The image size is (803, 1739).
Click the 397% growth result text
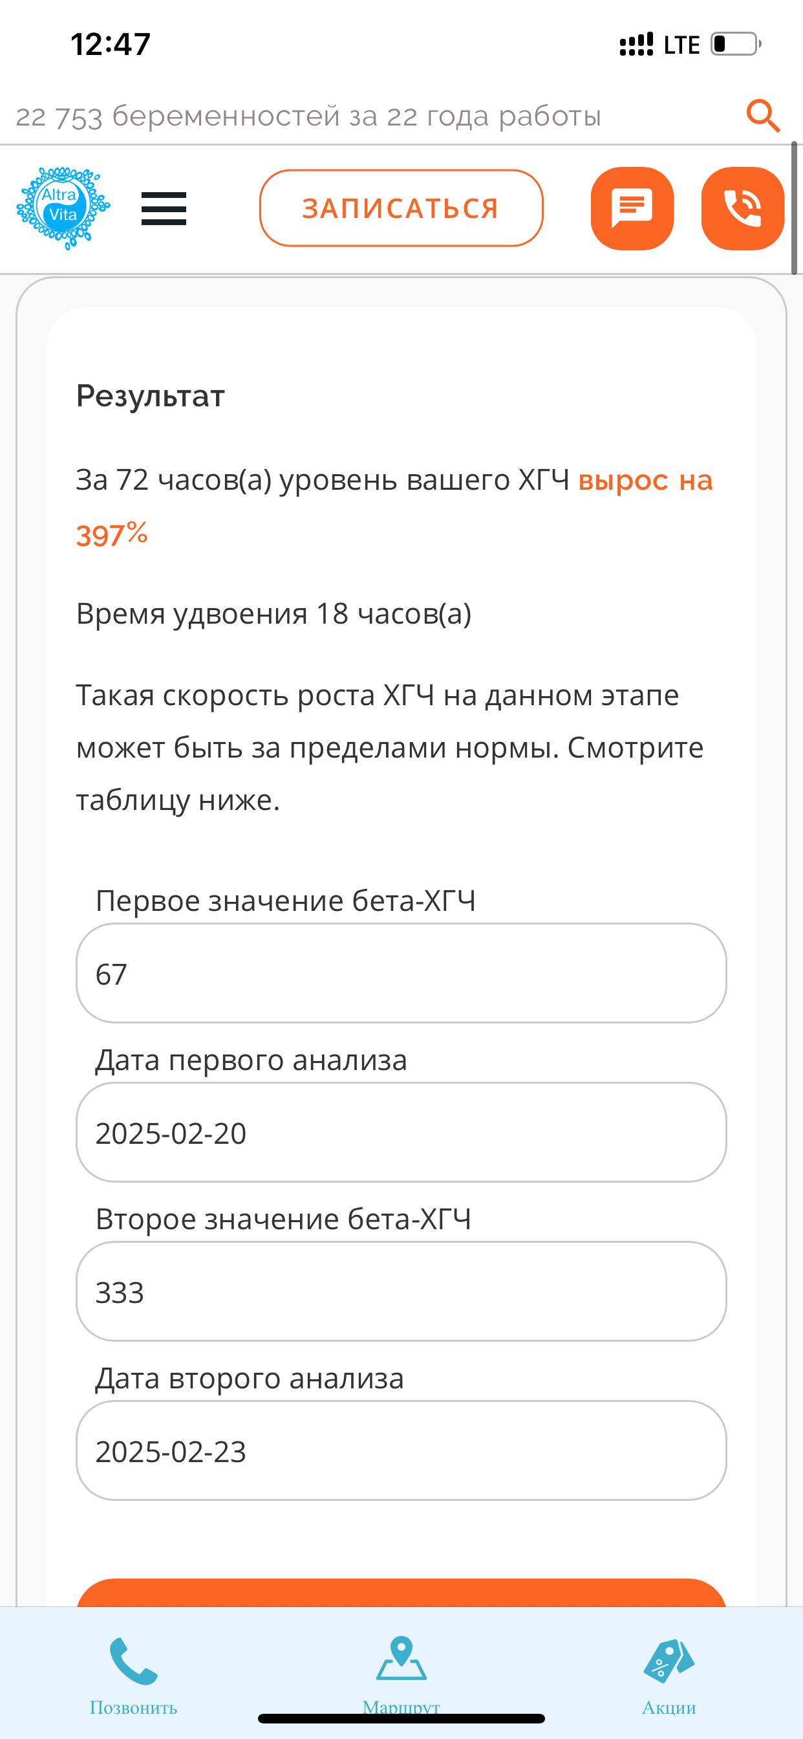click(112, 534)
